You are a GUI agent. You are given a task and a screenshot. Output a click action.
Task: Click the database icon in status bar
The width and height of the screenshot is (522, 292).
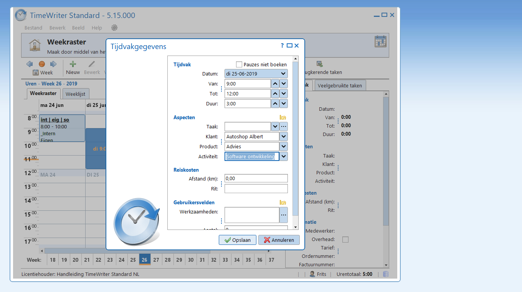point(386,274)
